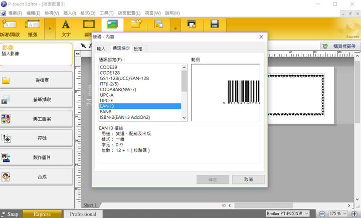This screenshot has width=361, height=218.
Task: Click the save floppy disk icon
Action: 214,24
